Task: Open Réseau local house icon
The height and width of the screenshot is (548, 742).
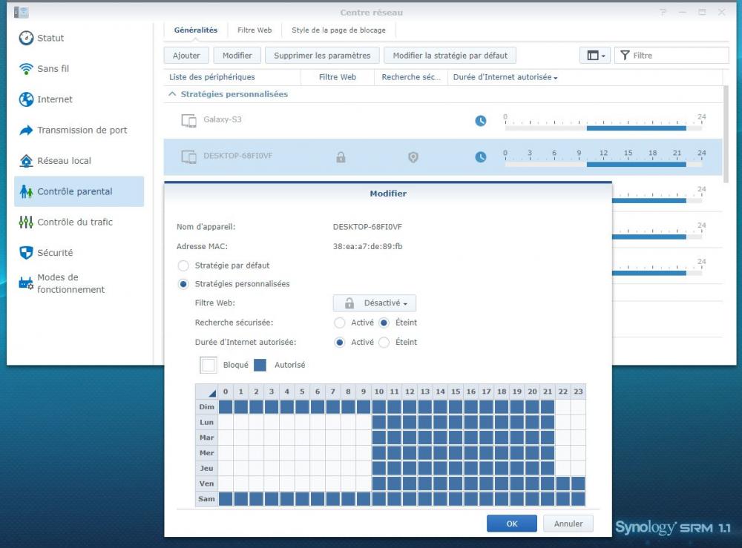Action: (26, 161)
